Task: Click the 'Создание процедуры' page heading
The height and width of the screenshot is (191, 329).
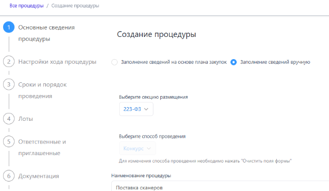Action: 157,34
